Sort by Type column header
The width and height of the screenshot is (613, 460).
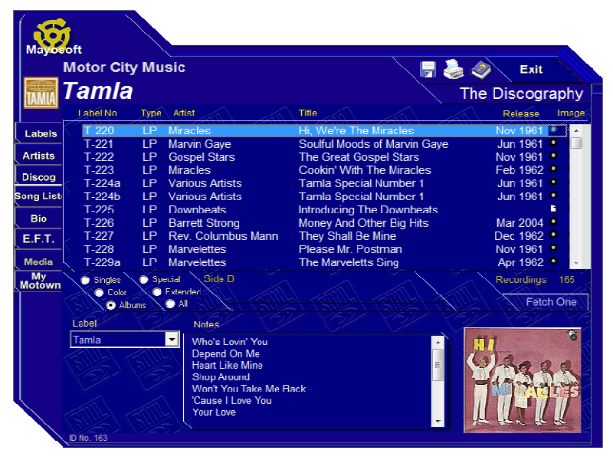point(151,113)
